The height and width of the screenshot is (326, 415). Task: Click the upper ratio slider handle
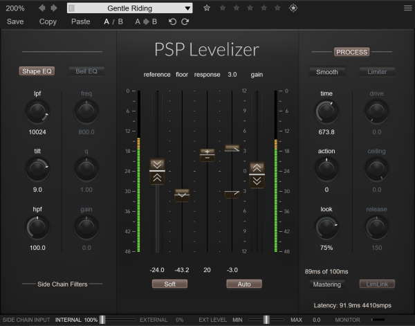[232, 148]
